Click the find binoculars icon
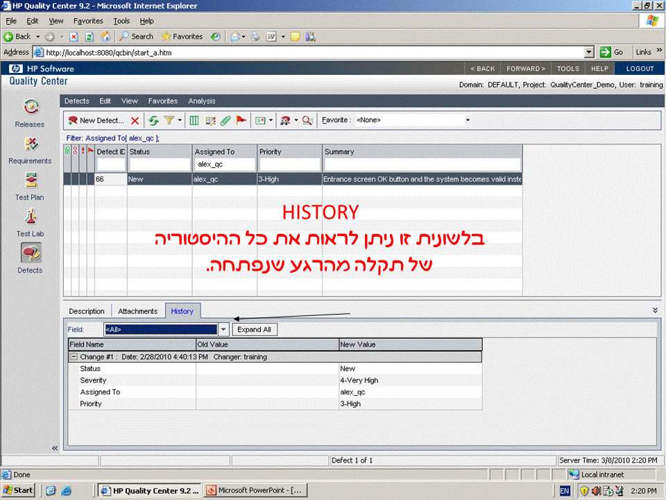 tap(285, 121)
